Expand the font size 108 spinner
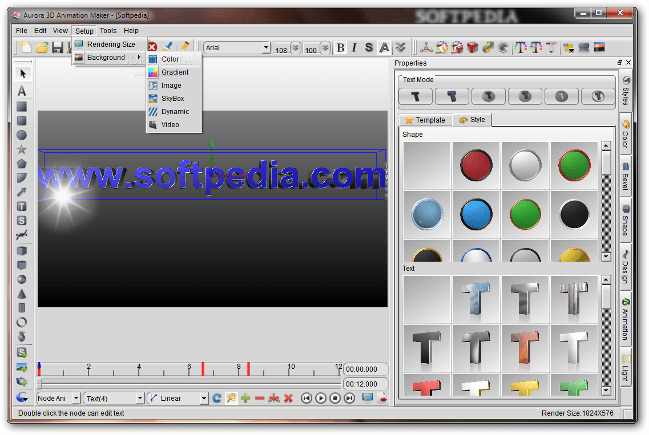 [x=296, y=48]
